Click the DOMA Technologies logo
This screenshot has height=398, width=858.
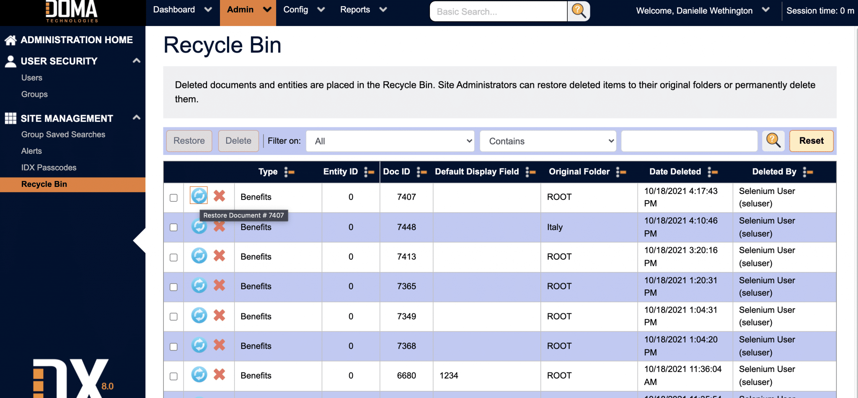[72, 12]
